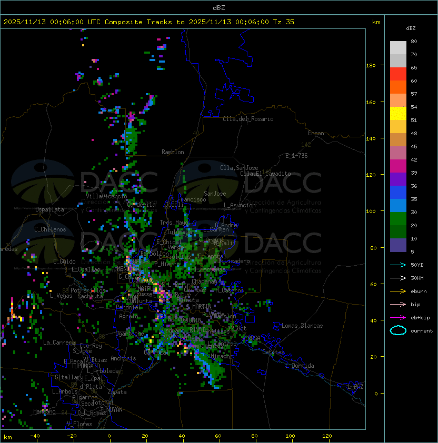Click the 'Encon' map label
Image resolution: width=438 pixels, height=443 pixels.
(x=316, y=133)
